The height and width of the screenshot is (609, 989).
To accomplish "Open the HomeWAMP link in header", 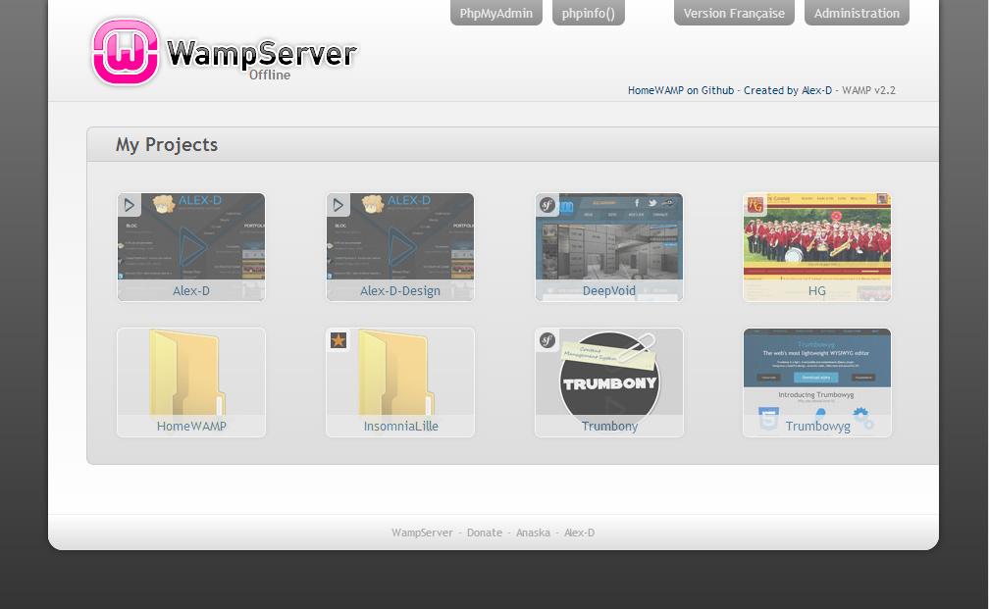I will pyautogui.click(x=655, y=90).
